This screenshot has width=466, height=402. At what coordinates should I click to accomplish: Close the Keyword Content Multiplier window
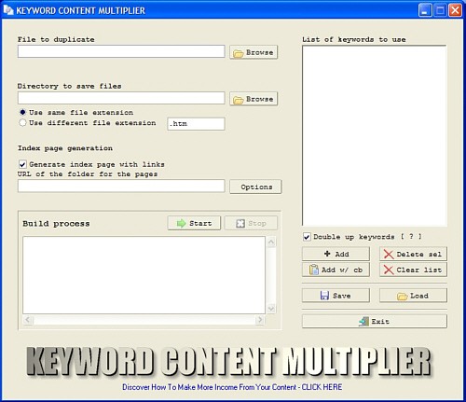(x=455, y=10)
